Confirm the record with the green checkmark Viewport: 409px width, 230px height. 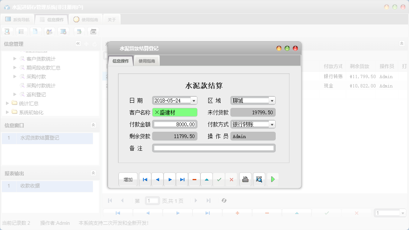click(x=219, y=179)
